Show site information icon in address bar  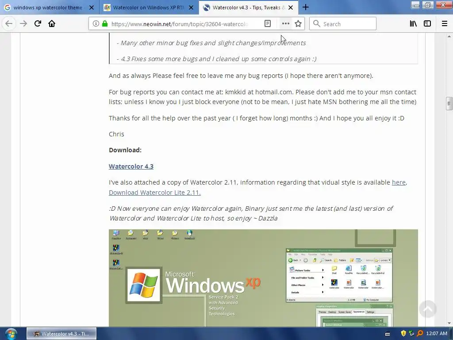tap(96, 24)
